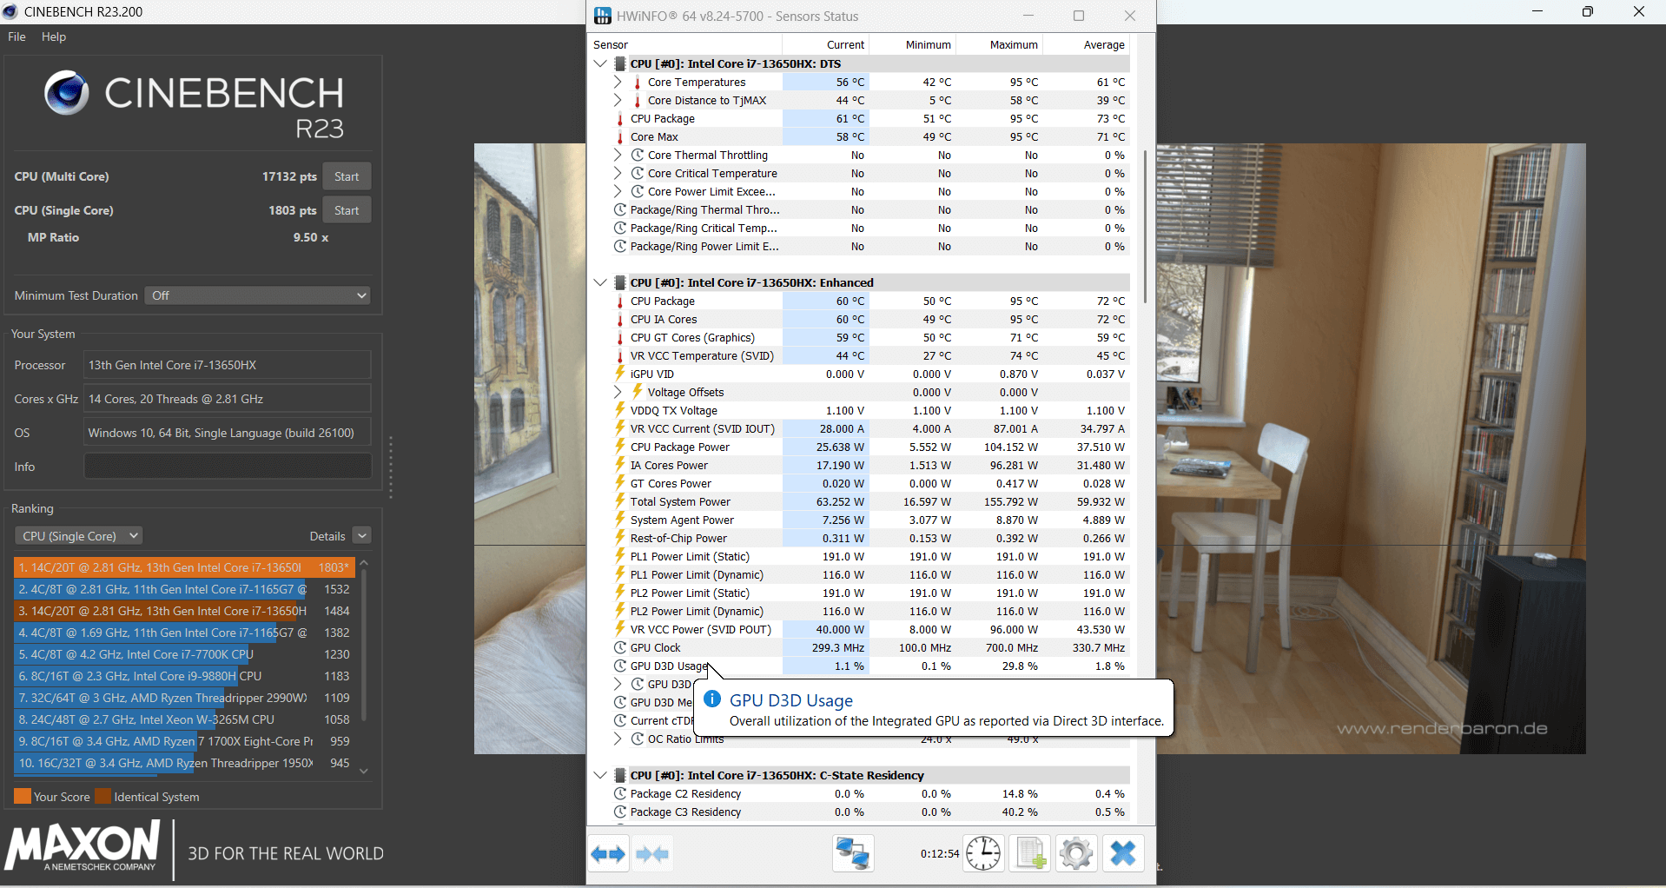Viewport: 1666px width, 888px height.
Task: Click the HWiNFO sensor list vertical scrollbar
Action: point(1146,228)
